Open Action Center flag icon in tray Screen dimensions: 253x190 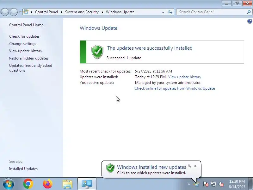point(206,184)
